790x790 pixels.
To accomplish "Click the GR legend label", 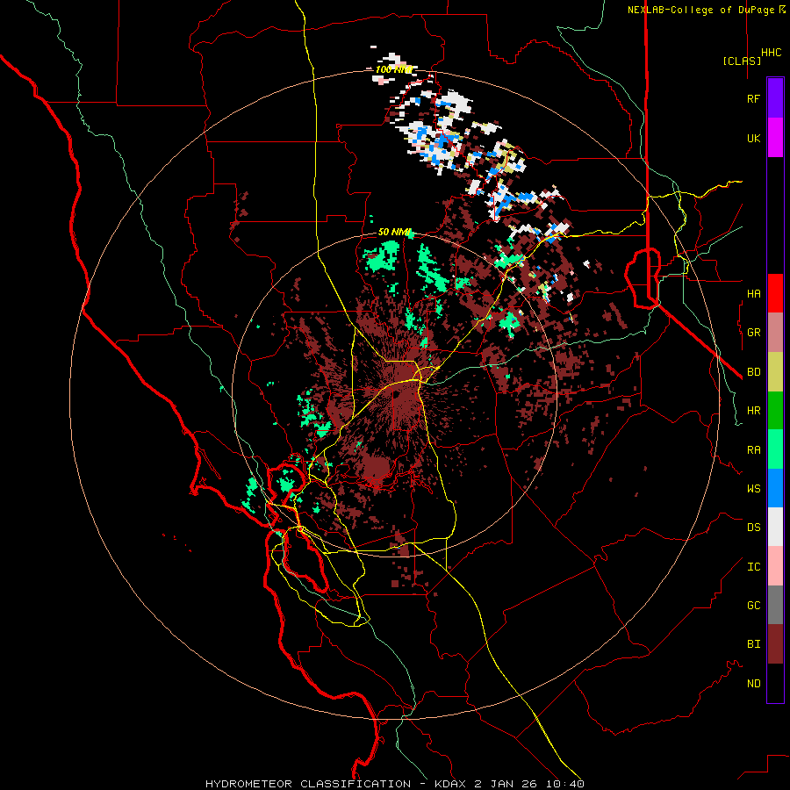I will [x=753, y=333].
